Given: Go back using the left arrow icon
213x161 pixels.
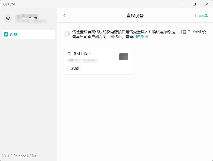Looking at the screenshot, I should (x=65, y=15).
